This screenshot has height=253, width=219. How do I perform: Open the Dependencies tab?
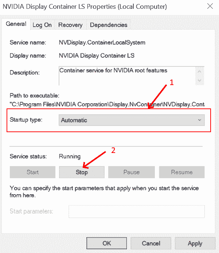click(x=109, y=25)
